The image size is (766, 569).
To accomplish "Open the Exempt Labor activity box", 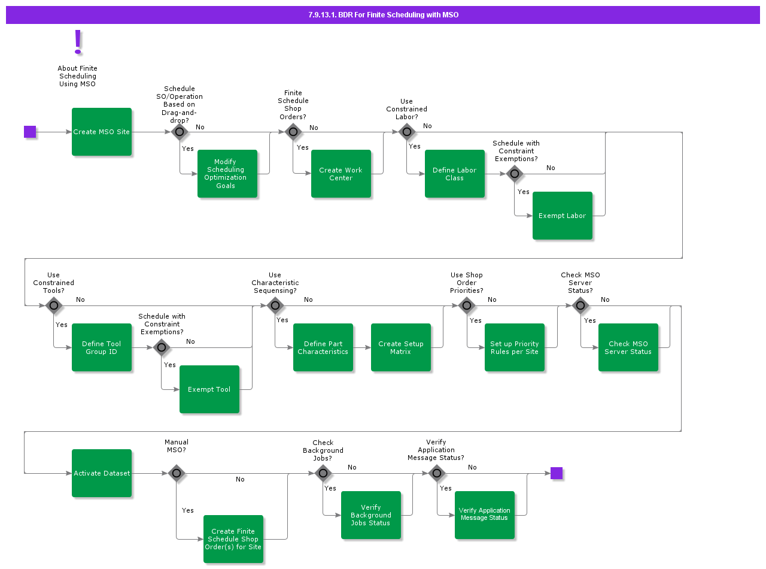I will [563, 216].
